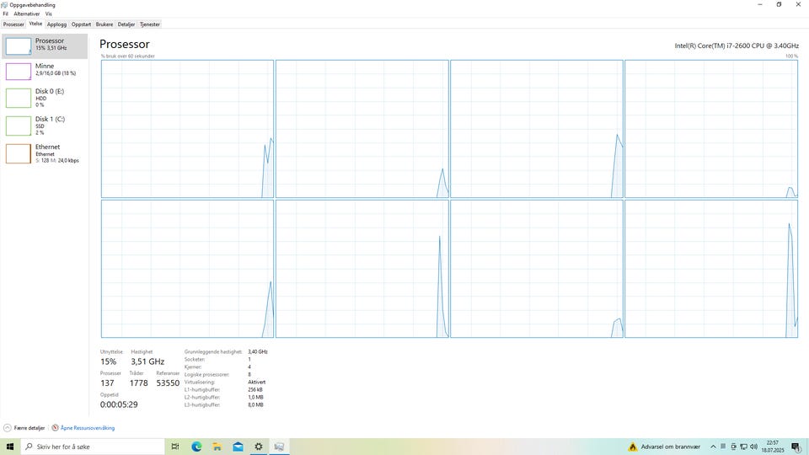Open Task View from the taskbar
Screen dimensions: 809x455
click(175, 447)
